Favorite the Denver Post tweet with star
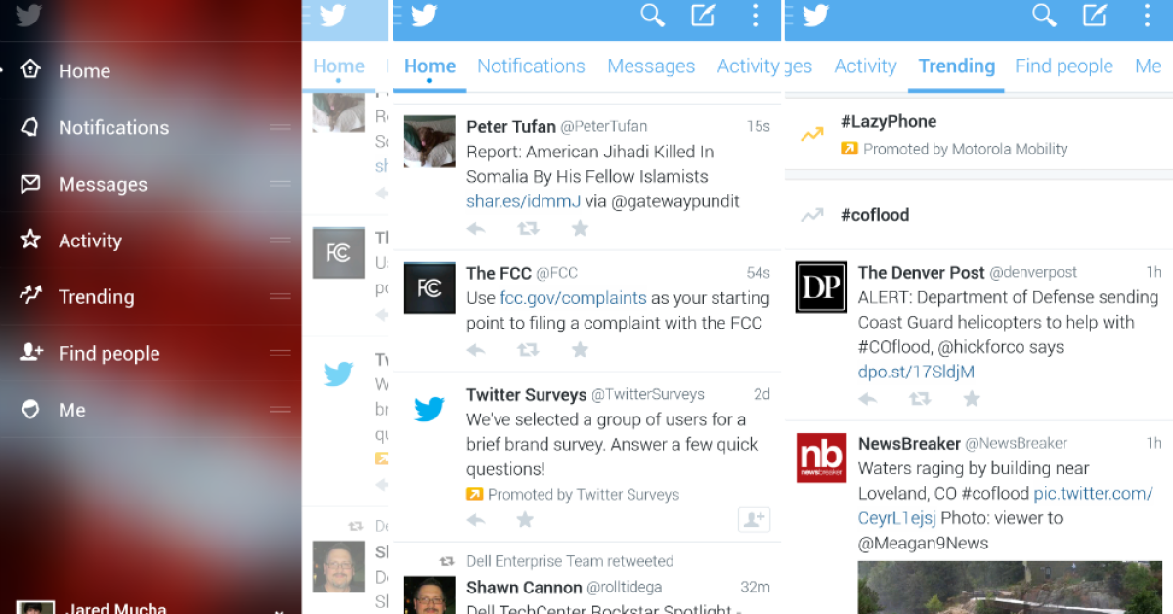 (972, 399)
